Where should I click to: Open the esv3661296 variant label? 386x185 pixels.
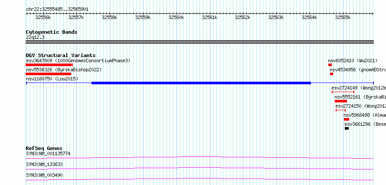365,124
